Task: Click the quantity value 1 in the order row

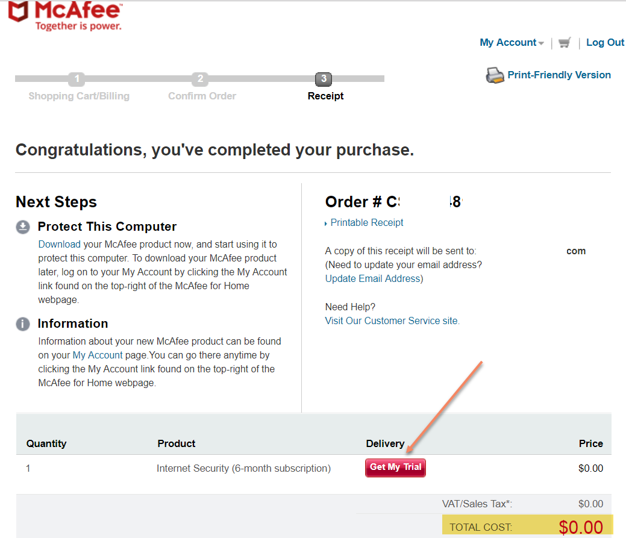Action: 28,469
